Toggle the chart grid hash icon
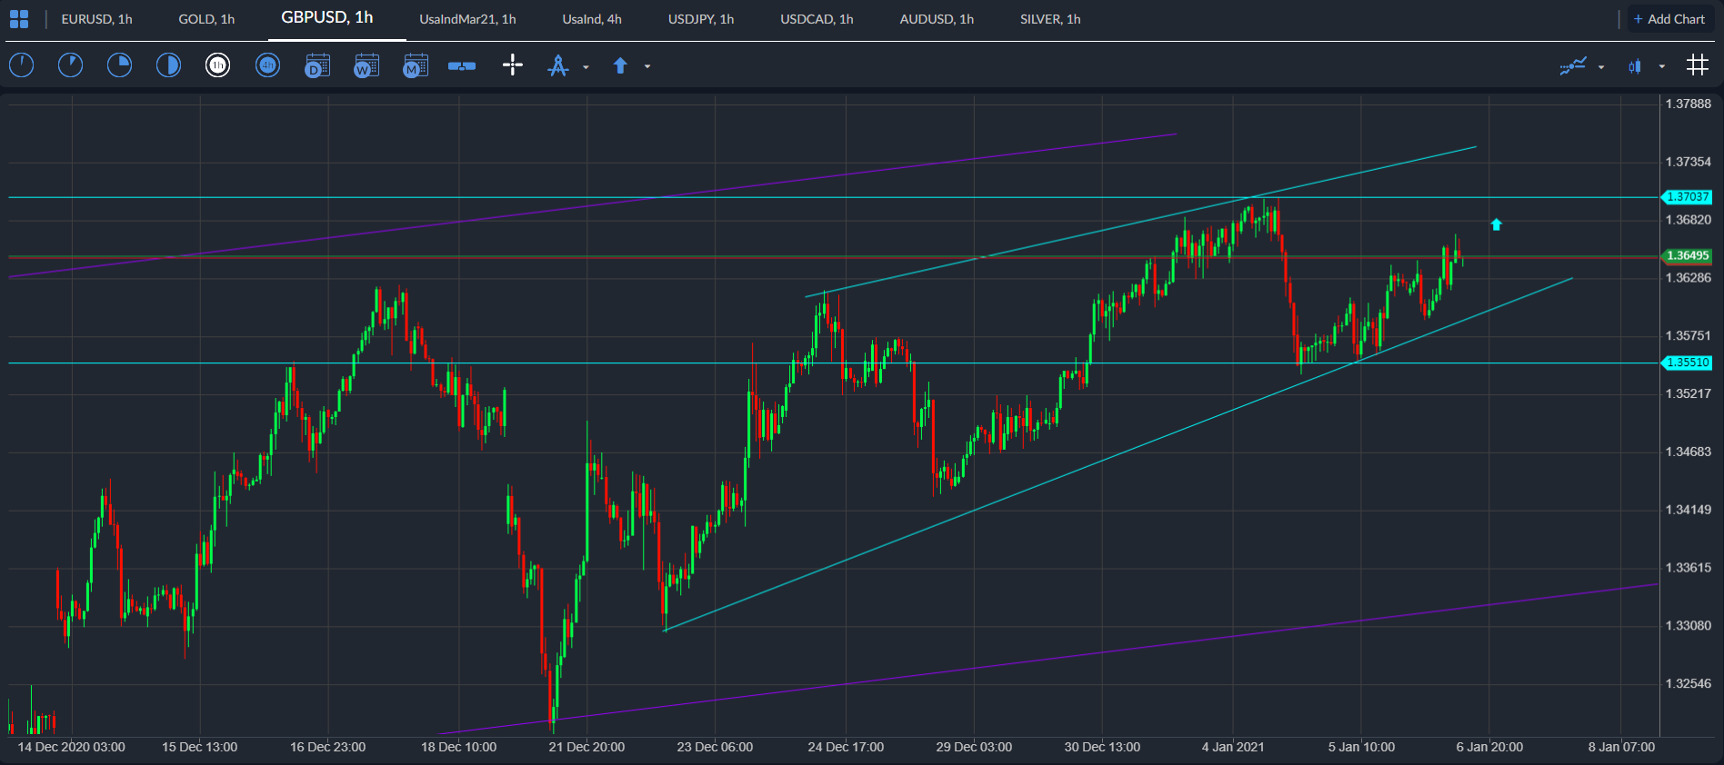Screen dimensions: 1724x765 1697,65
